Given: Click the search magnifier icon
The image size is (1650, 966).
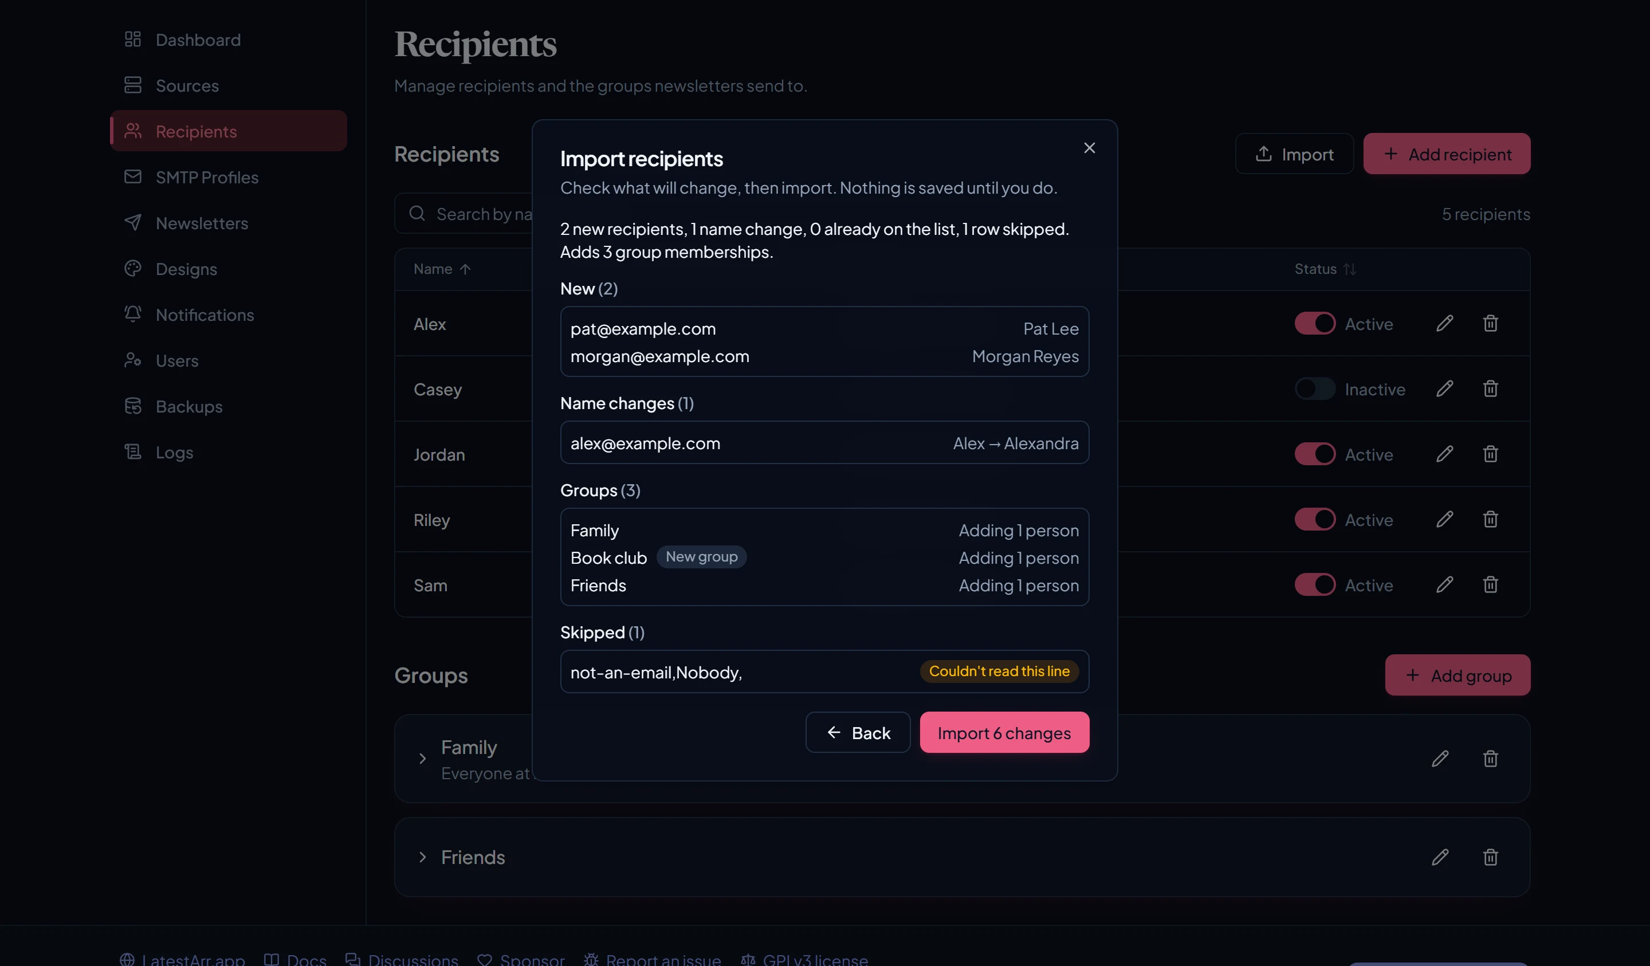Looking at the screenshot, I should [417, 214].
